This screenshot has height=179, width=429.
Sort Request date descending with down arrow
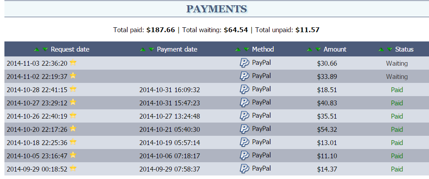point(45,49)
